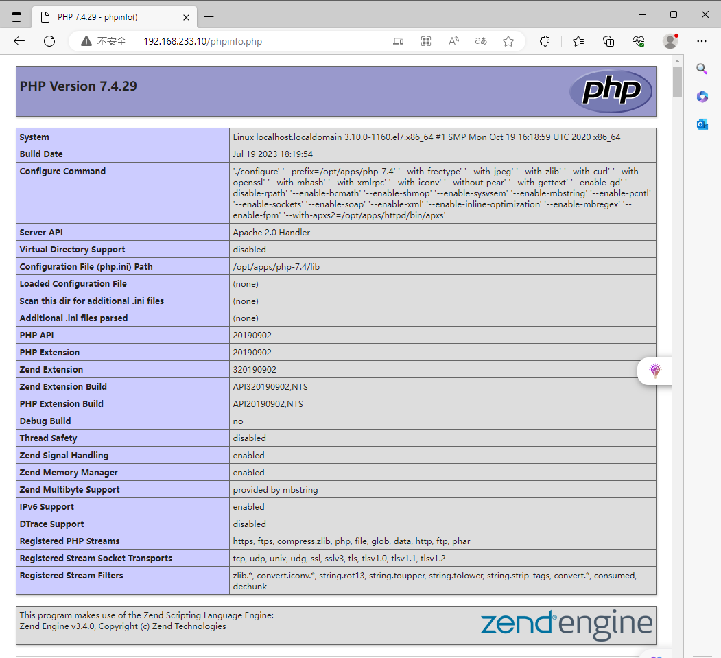Generate QR code for this page
The width and height of the screenshot is (721, 658).
pos(426,41)
